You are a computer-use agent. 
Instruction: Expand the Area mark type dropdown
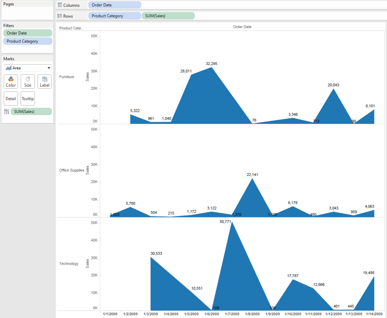pos(49,68)
